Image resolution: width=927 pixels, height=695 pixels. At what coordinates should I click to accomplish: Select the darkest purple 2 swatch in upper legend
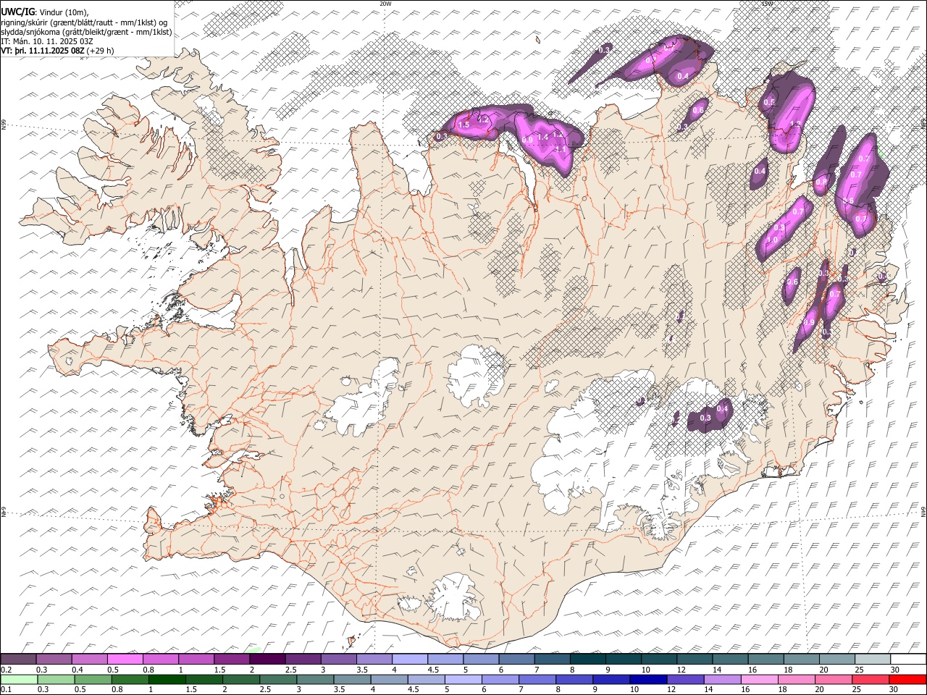(267, 660)
